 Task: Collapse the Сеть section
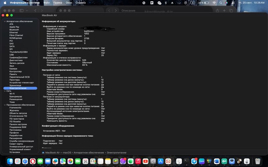5,91
